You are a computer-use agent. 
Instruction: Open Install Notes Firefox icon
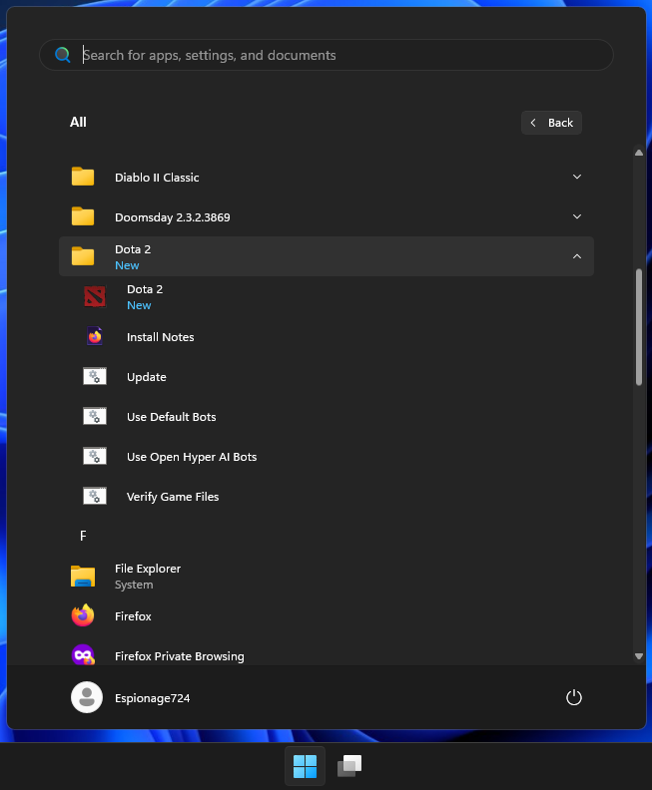tap(95, 337)
